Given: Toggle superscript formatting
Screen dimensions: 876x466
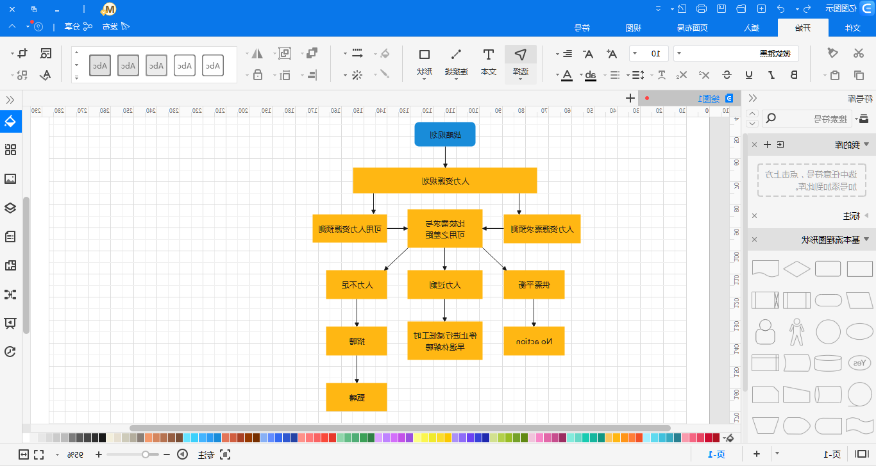Looking at the screenshot, I should (x=704, y=75).
